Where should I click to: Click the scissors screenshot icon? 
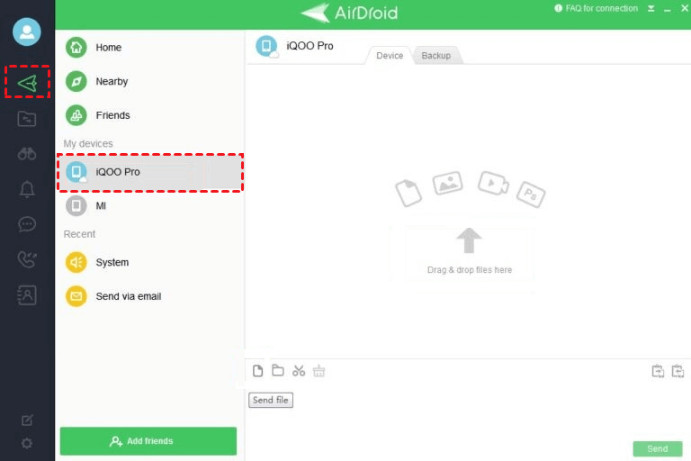point(299,371)
